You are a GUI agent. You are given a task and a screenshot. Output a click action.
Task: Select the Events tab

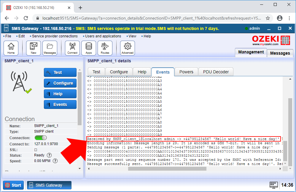point(163,72)
